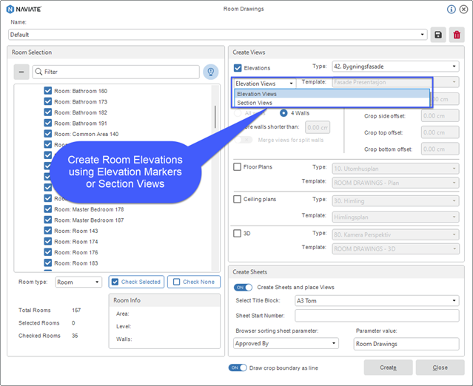
Task: Click the Check Selected button
Action: coord(136,282)
